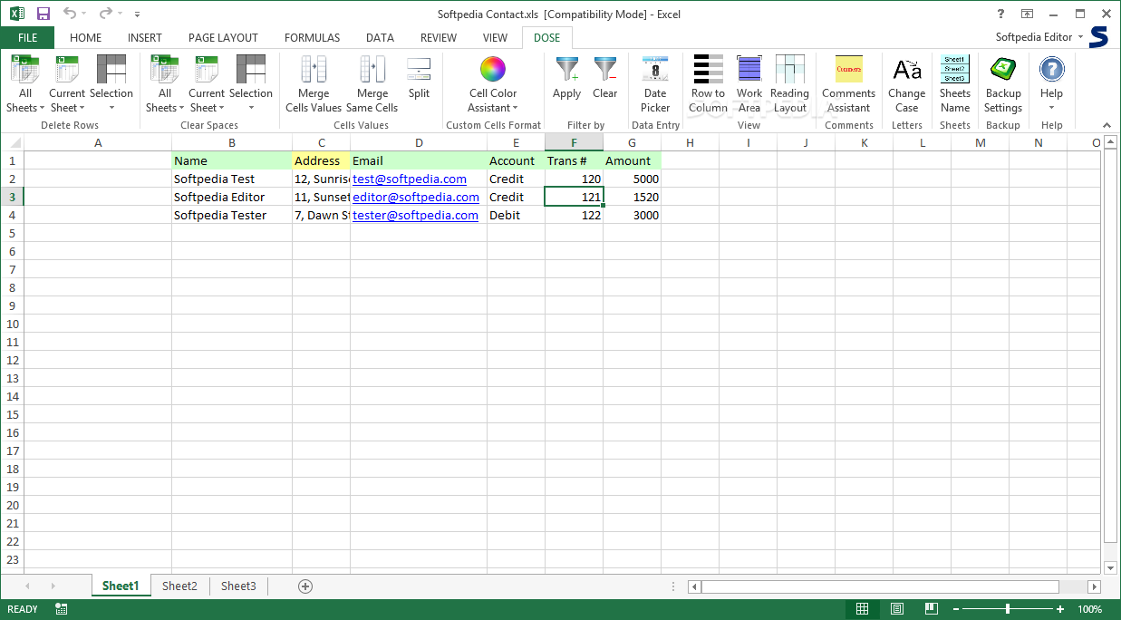
Task: Open Comments Assistant
Action: tap(849, 83)
